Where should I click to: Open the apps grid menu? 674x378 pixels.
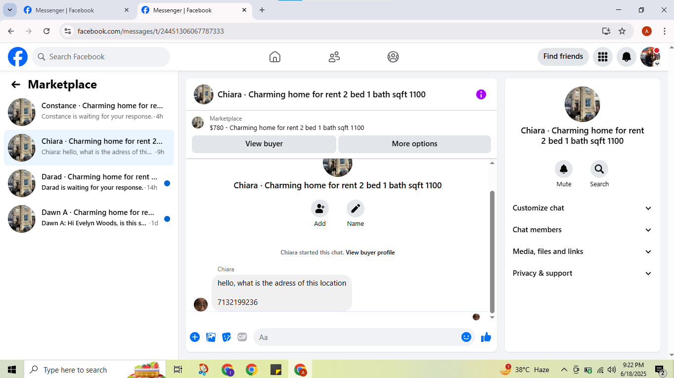click(x=602, y=57)
